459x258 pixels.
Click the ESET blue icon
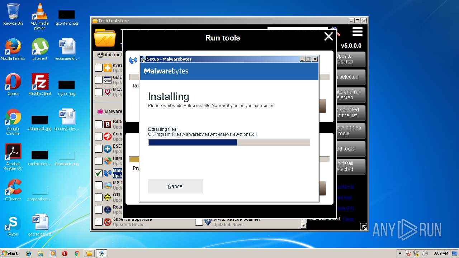click(108, 149)
